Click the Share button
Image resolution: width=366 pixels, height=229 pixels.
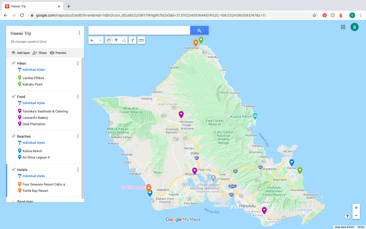[x=40, y=53]
